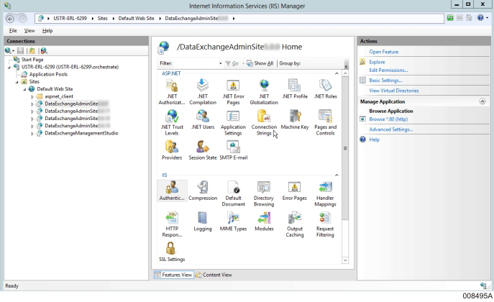Select DataExchangeManagementStudio tree item
494x302 pixels.
pyautogui.click(x=81, y=134)
